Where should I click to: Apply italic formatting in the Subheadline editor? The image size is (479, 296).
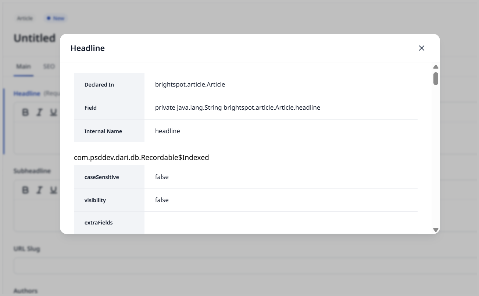point(39,190)
